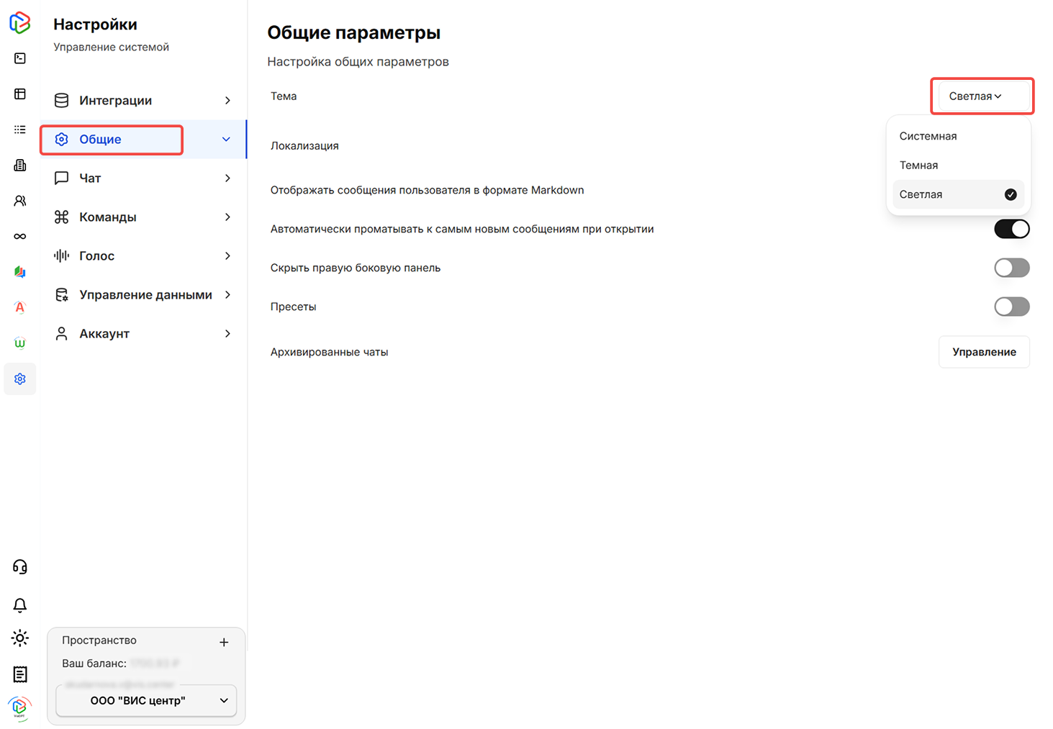The width and height of the screenshot is (1053, 729).
Task: Click the plus icon beside Пространство
Action: click(x=224, y=642)
